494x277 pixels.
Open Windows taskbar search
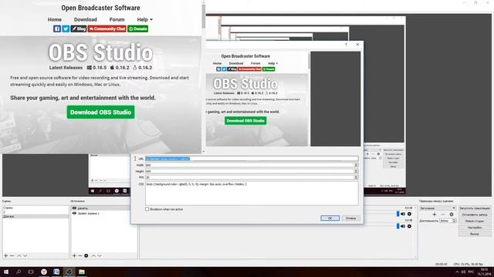19,272
